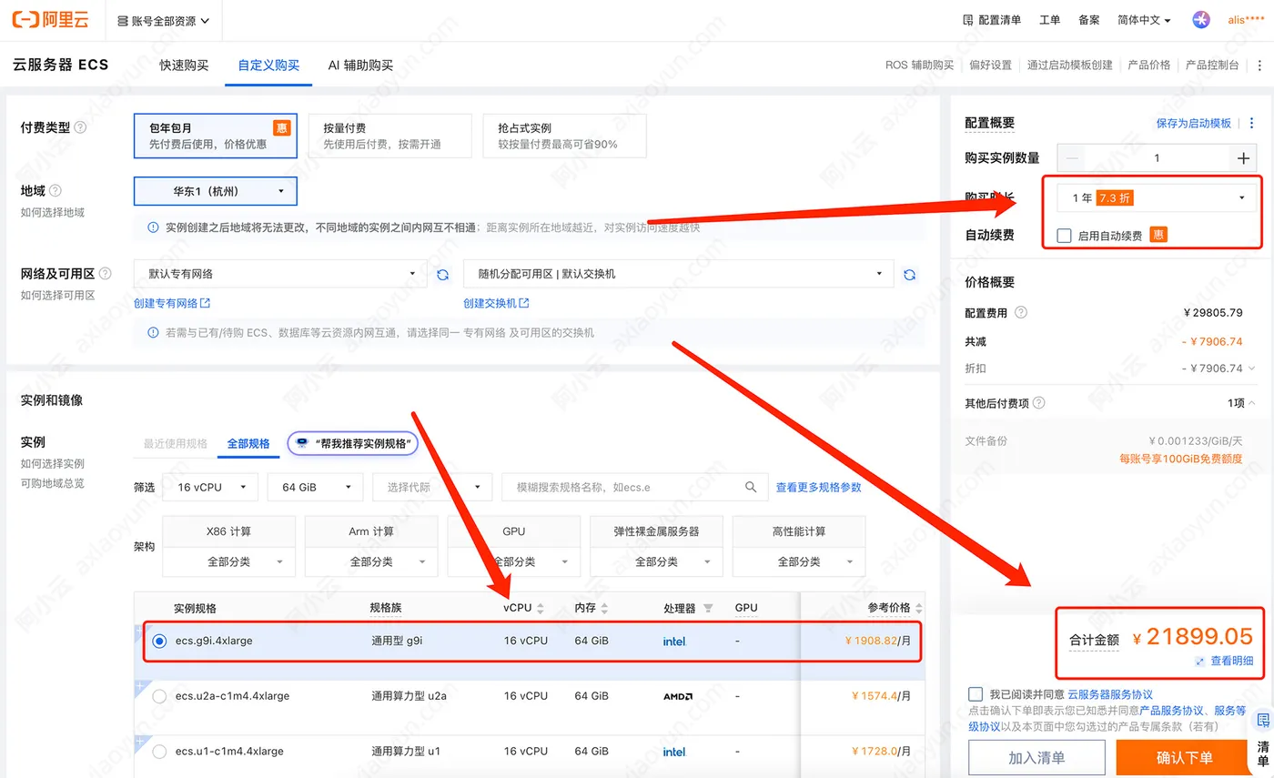
Task: Open 创建专有网络 link
Action: pyautogui.click(x=172, y=303)
